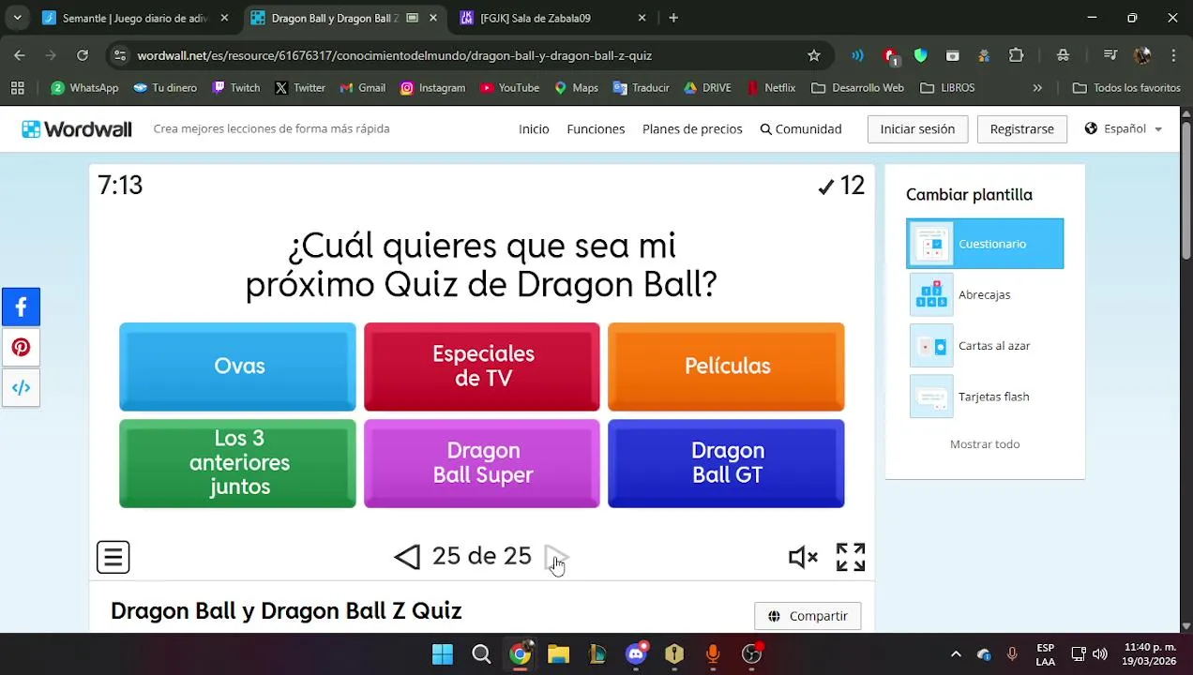
Task: Open the Español language dropdown
Action: (x=1124, y=129)
